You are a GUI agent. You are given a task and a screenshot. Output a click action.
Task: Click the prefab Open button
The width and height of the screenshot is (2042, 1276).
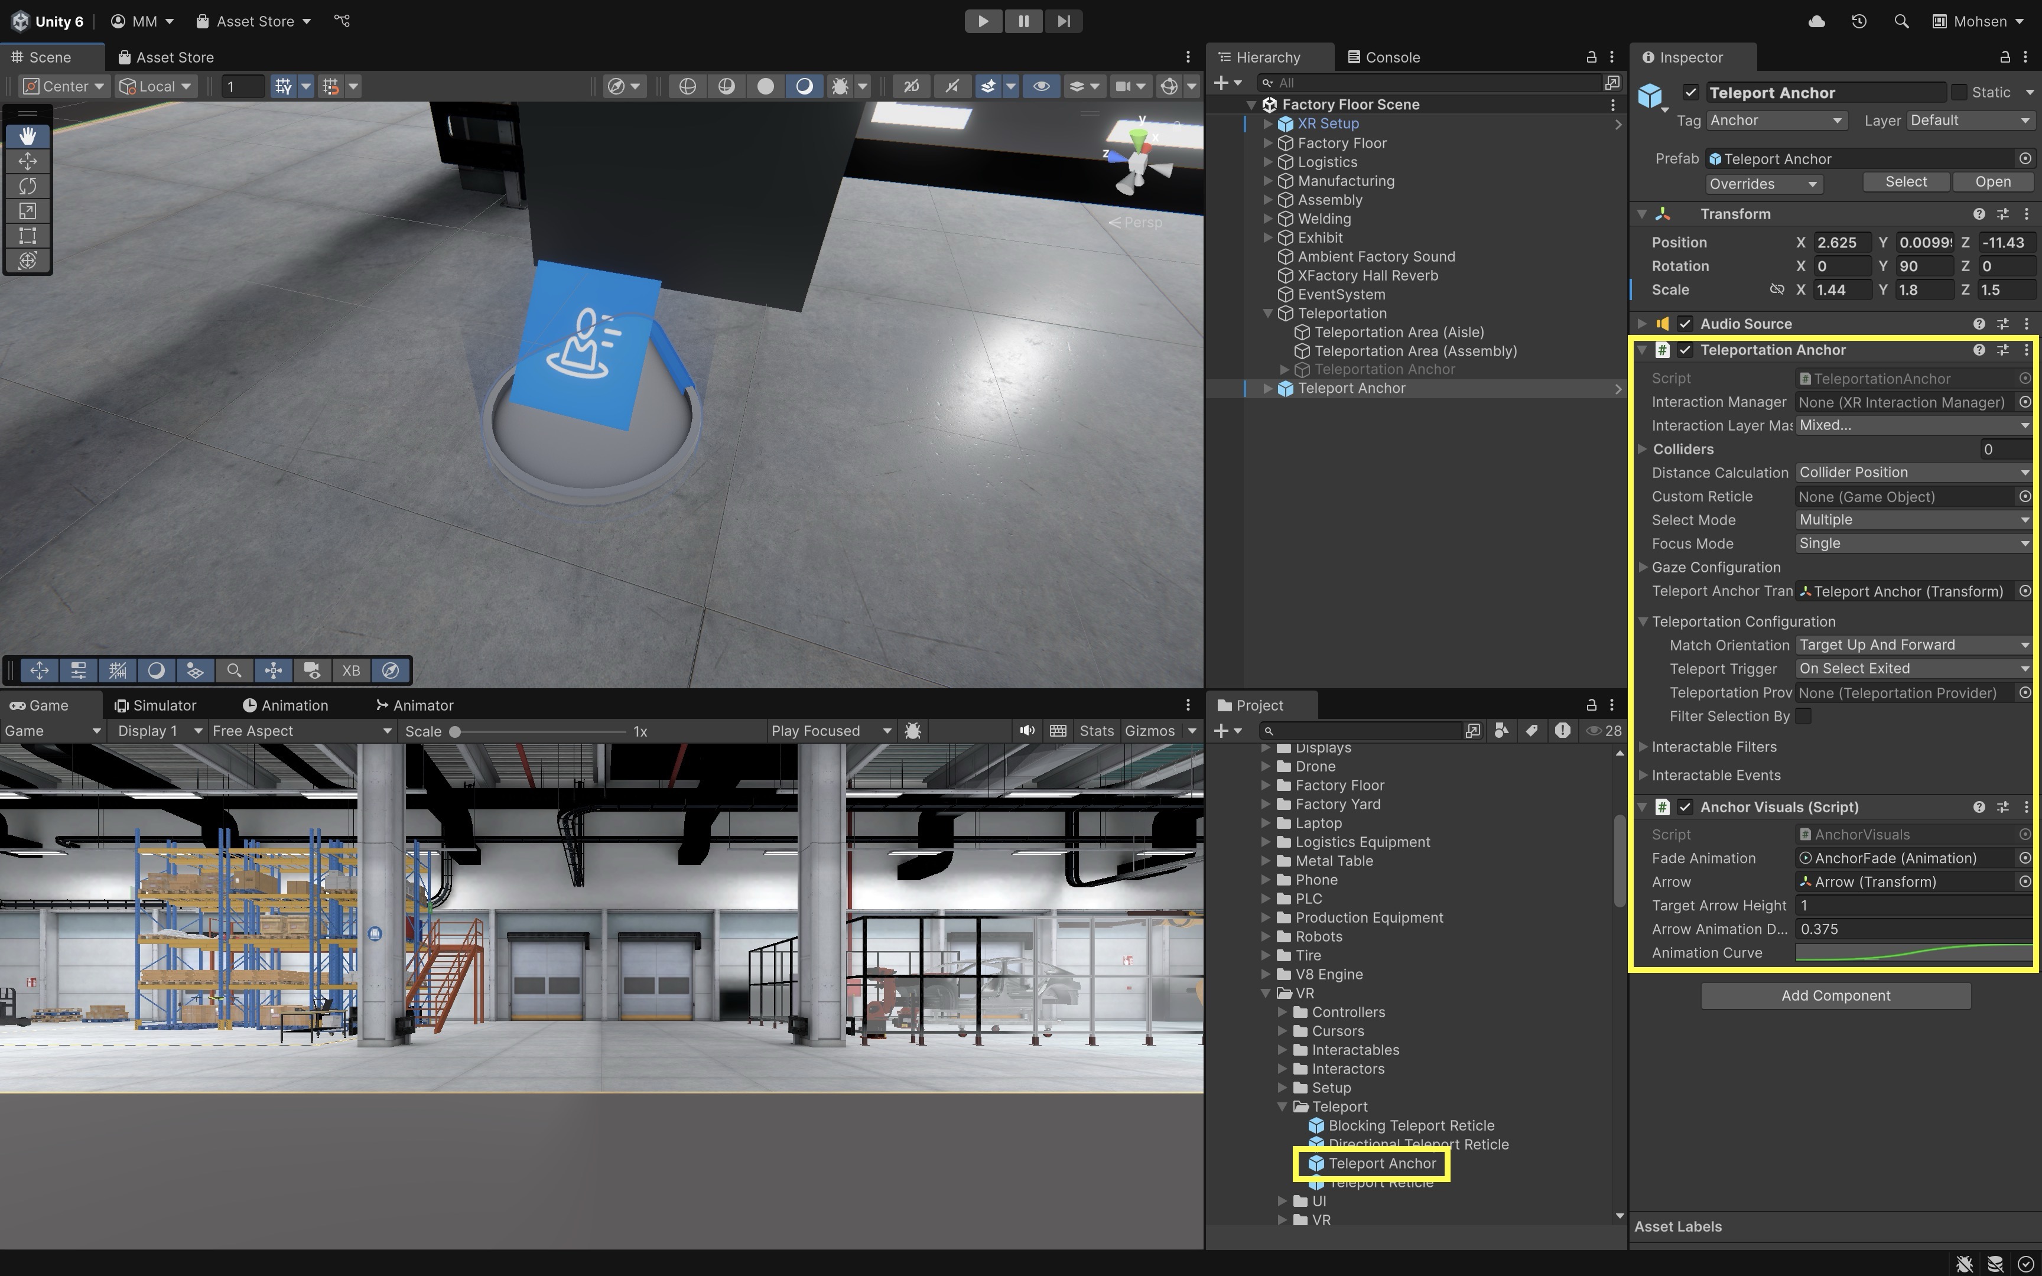[x=1992, y=183]
